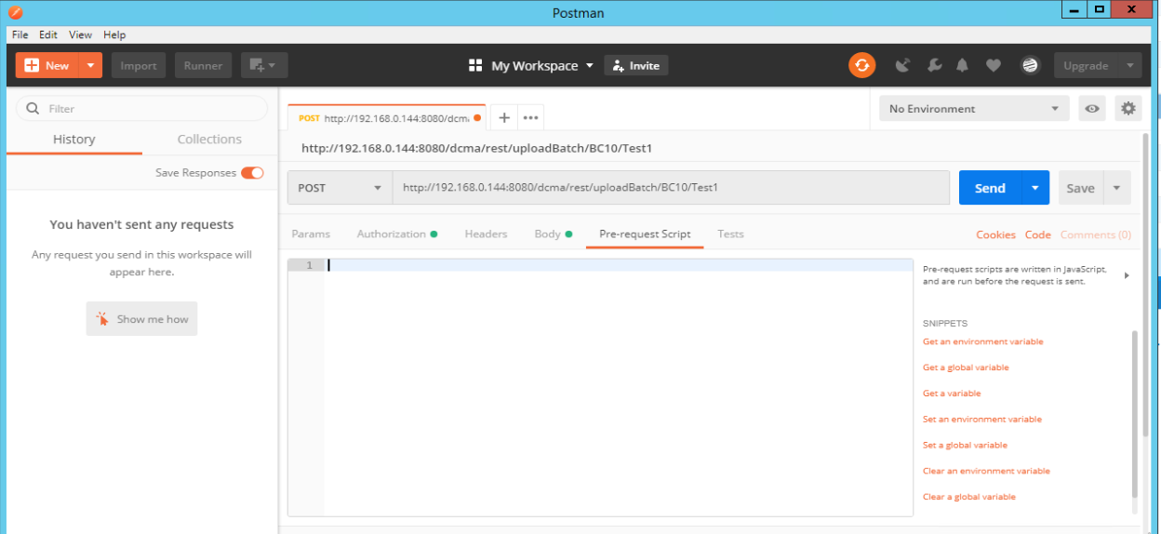1161x534 pixels.
Task: Open the Help menu
Action: coord(114,34)
